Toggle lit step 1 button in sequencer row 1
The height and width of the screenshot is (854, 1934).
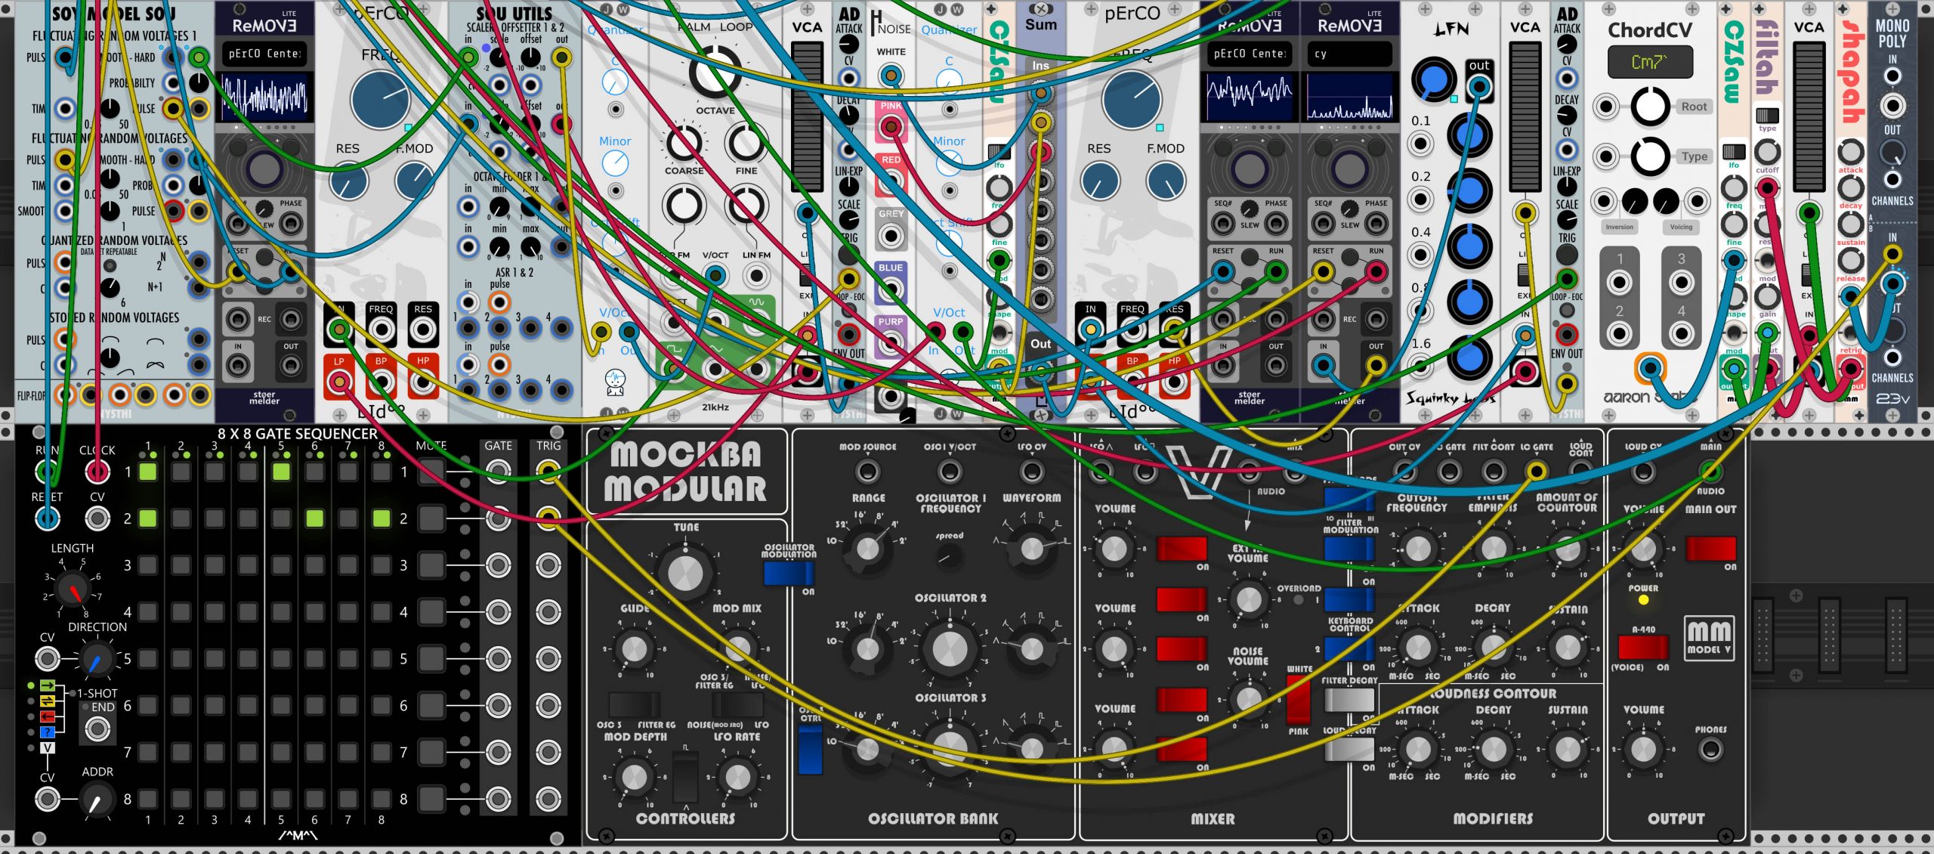148,472
